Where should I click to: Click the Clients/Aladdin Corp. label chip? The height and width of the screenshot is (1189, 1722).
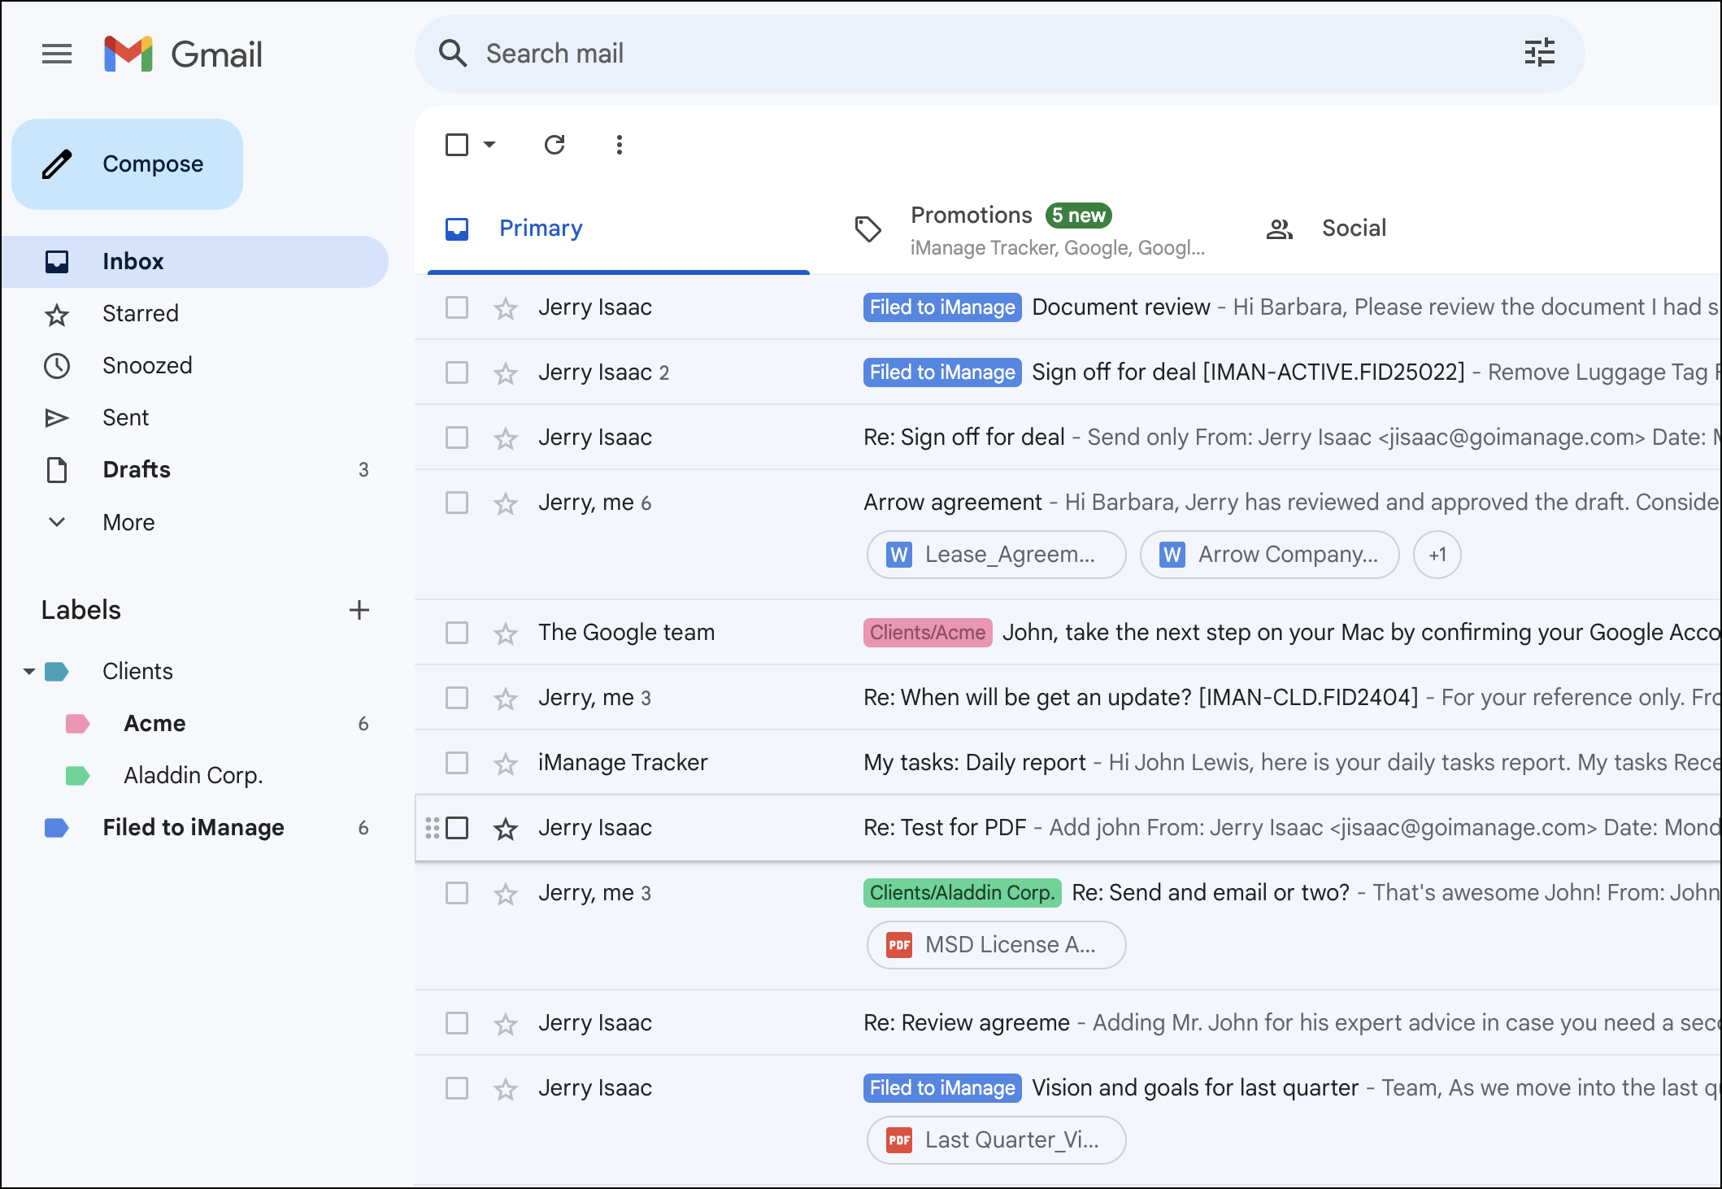pos(963,893)
